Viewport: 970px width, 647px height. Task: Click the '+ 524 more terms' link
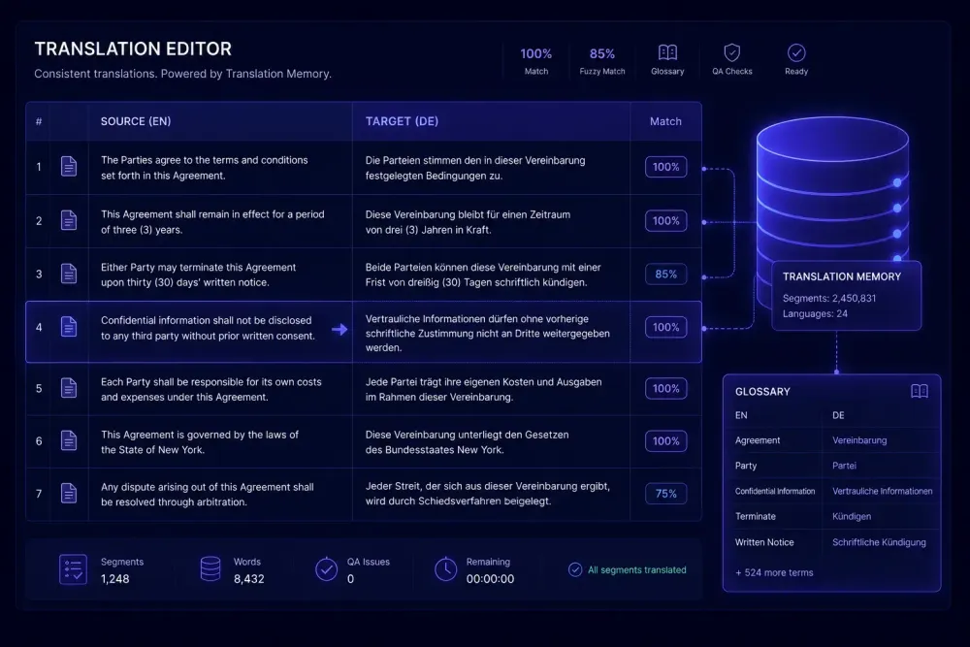[x=774, y=572]
